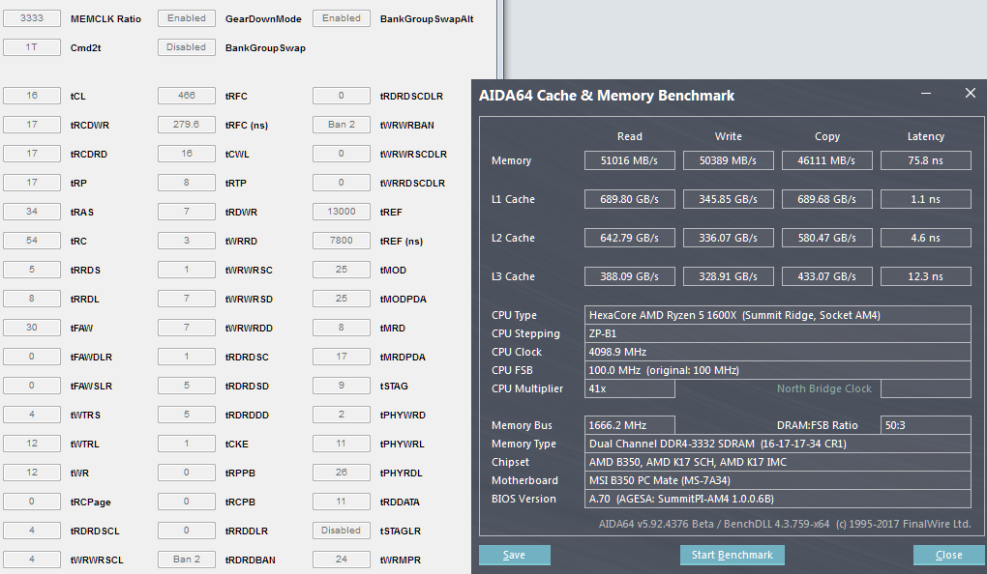Click the Save button in AIDA64

pyautogui.click(x=514, y=555)
